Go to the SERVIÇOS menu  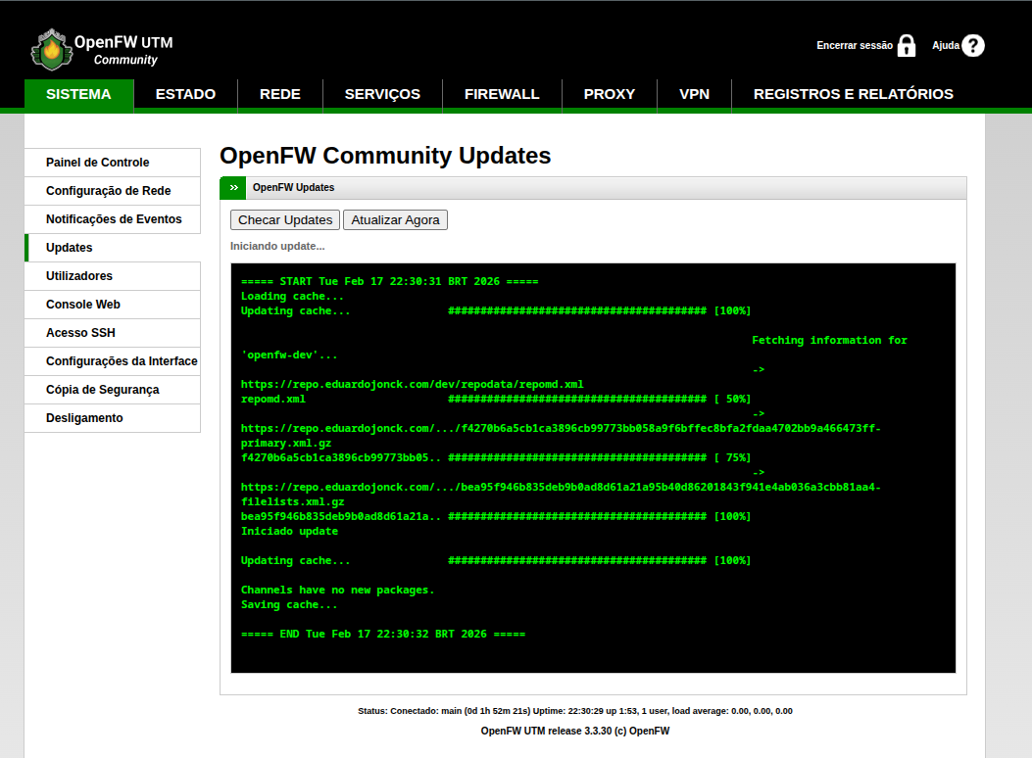pos(382,94)
